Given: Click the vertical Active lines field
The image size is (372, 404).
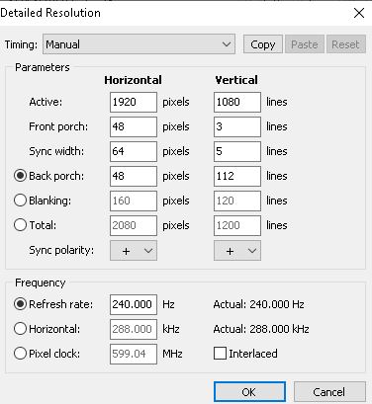Looking at the screenshot, I should (x=237, y=102).
